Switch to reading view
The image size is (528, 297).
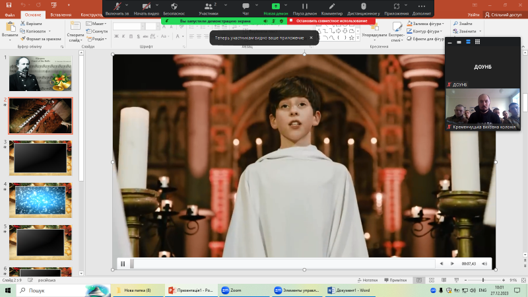[x=444, y=280]
